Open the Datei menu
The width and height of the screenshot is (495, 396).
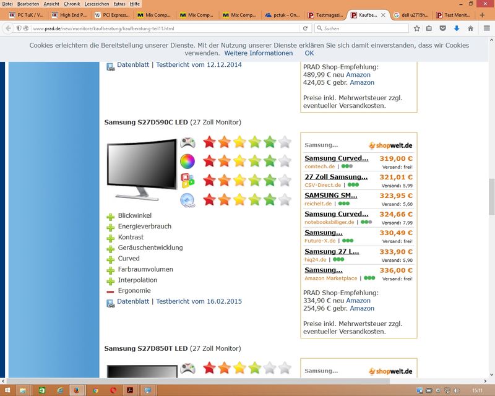pos(7,4)
